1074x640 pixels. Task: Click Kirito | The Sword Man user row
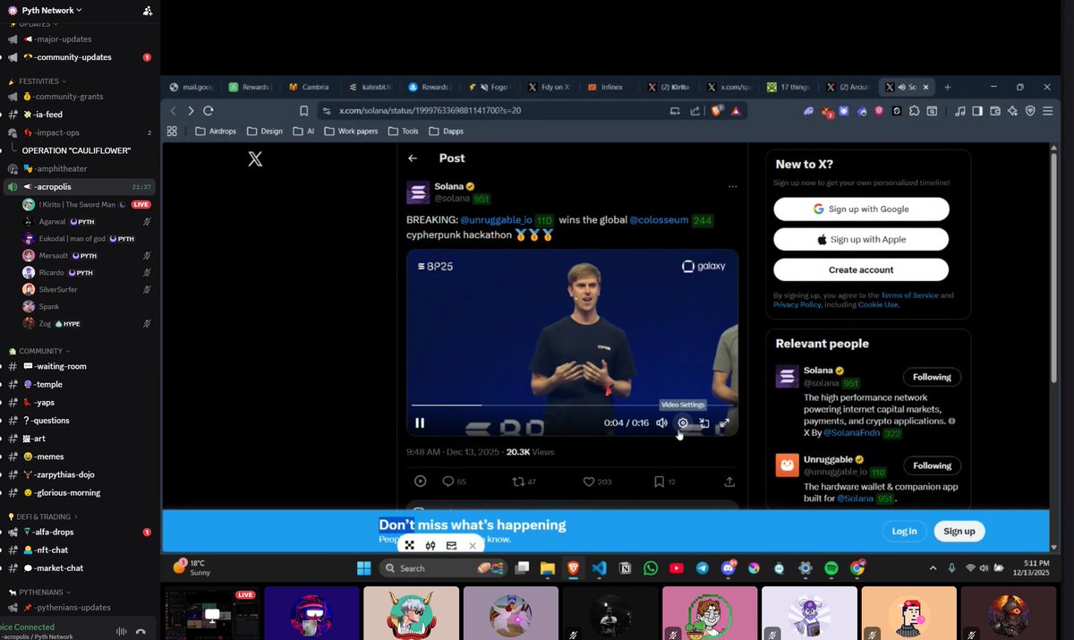(x=86, y=204)
